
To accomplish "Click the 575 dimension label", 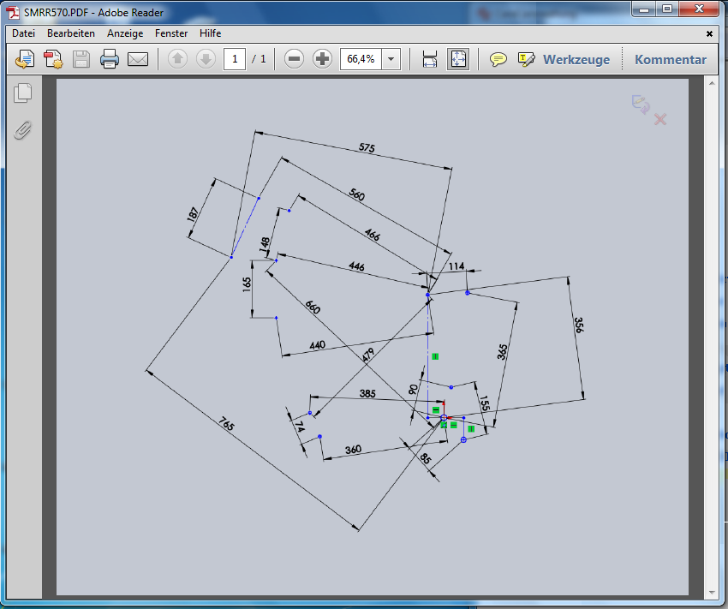I will [x=367, y=147].
